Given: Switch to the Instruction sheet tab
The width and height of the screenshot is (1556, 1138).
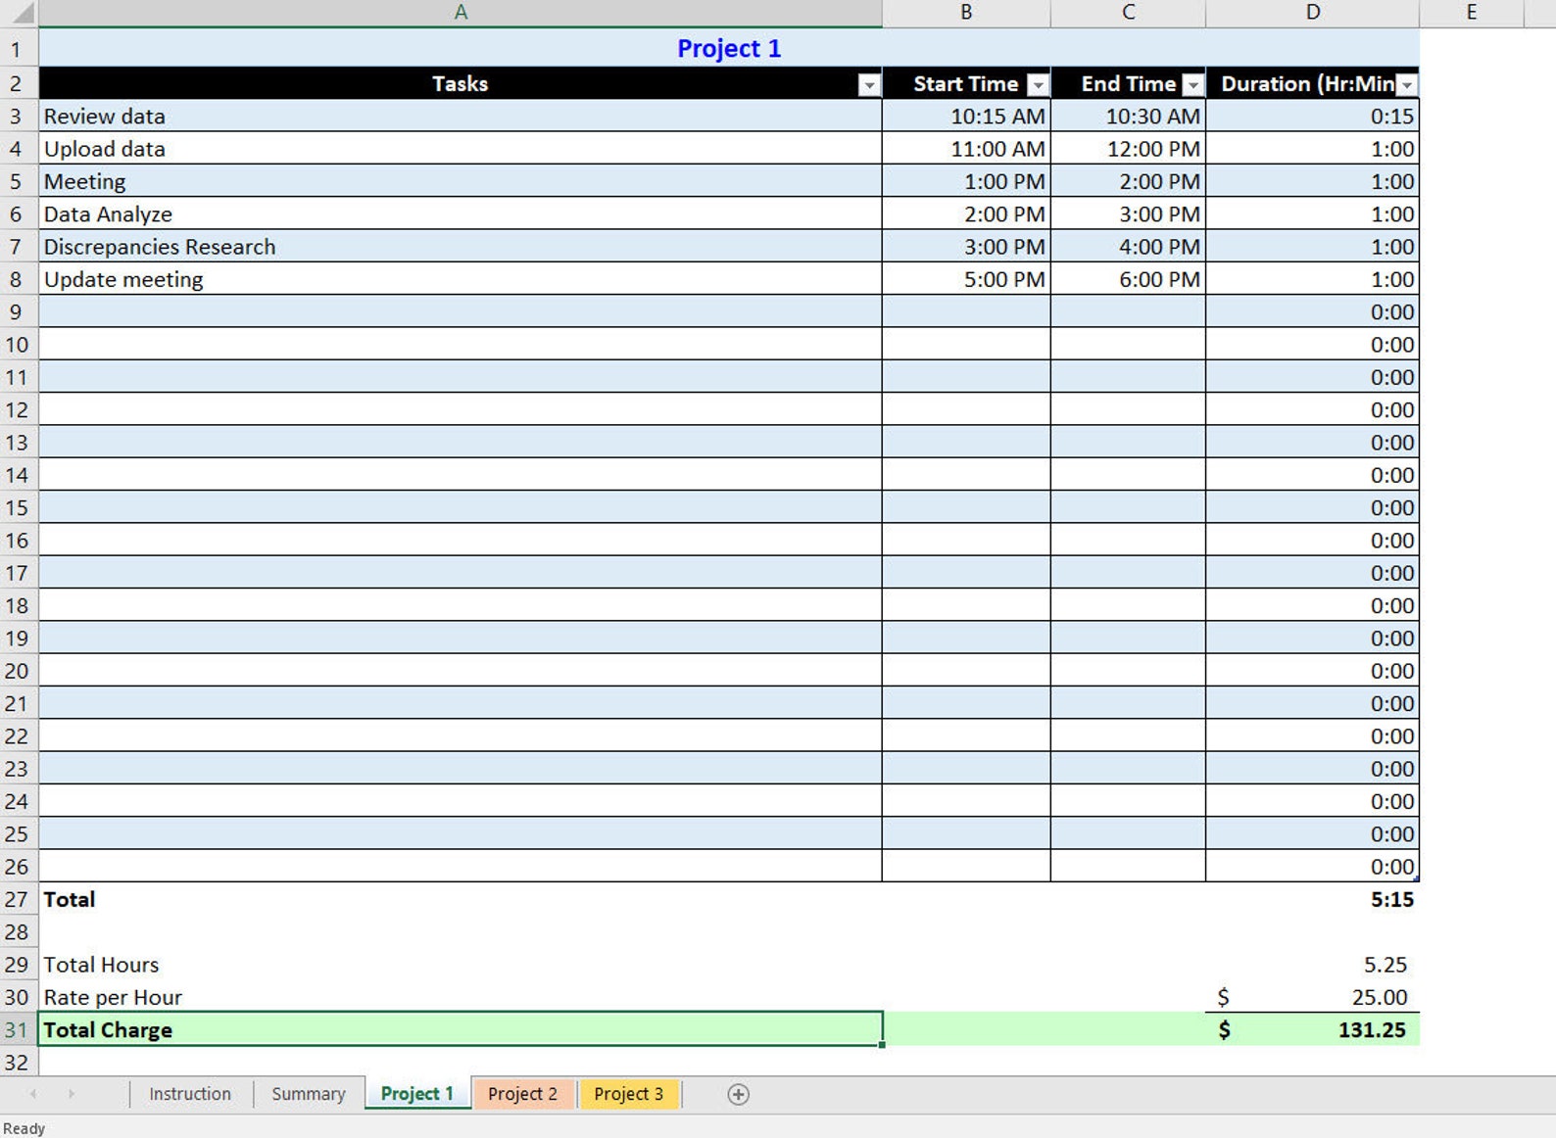Looking at the screenshot, I should click(190, 1094).
